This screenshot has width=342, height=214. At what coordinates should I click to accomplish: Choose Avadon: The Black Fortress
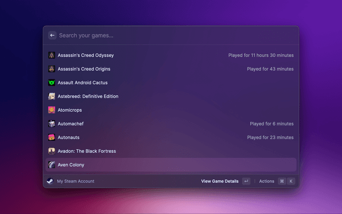coord(87,151)
